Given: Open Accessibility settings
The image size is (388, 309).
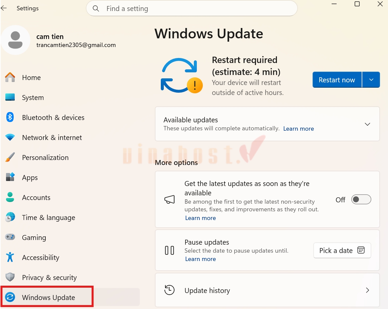Looking at the screenshot, I should [41, 258].
